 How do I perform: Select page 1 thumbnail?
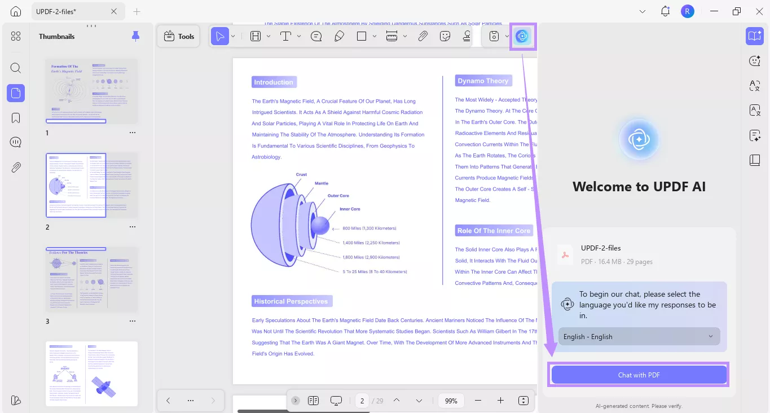pyautogui.click(x=91, y=91)
